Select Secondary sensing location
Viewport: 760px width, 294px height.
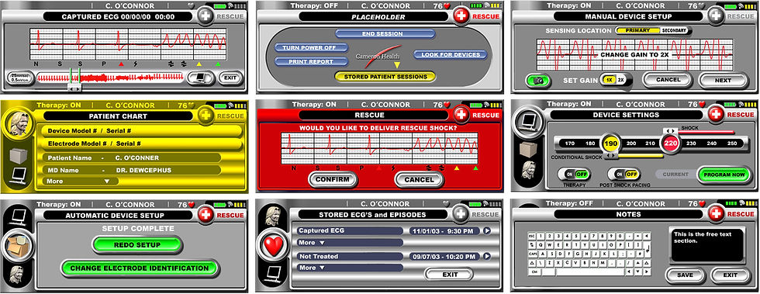tap(674, 30)
